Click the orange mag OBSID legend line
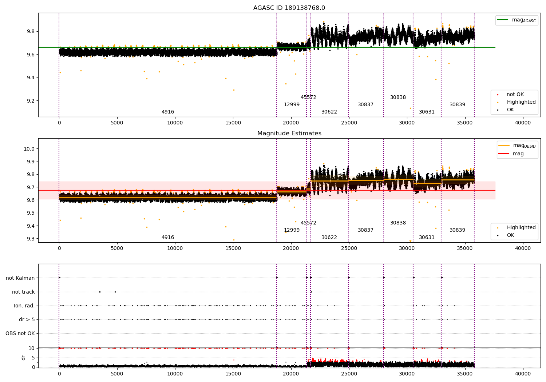 [504, 146]
